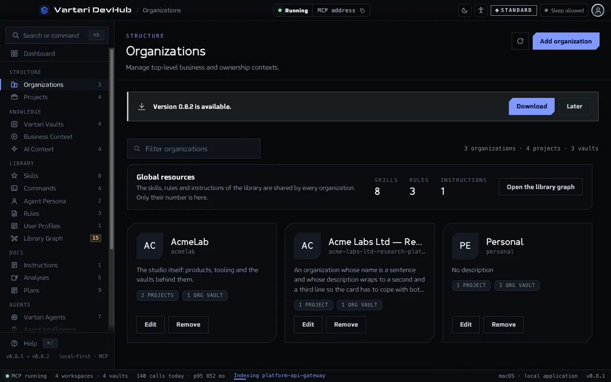Toggle the Sleep allowed setting
Viewport: 611px width, 382px height.
click(x=564, y=11)
